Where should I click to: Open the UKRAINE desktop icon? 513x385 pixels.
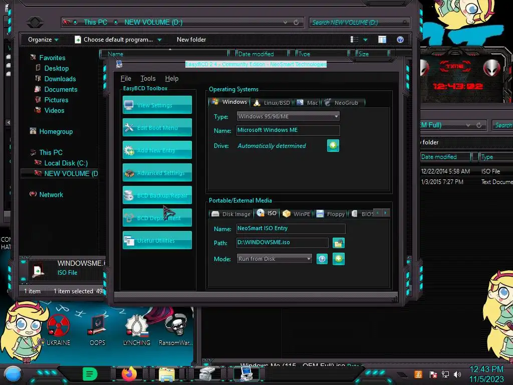58,330
